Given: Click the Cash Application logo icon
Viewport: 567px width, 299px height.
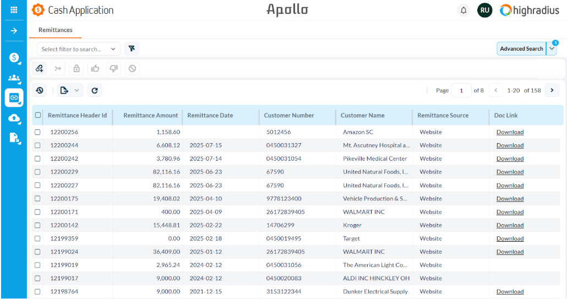Looking at the screenshot, I should pyautogui.click(x=38, y=10).
